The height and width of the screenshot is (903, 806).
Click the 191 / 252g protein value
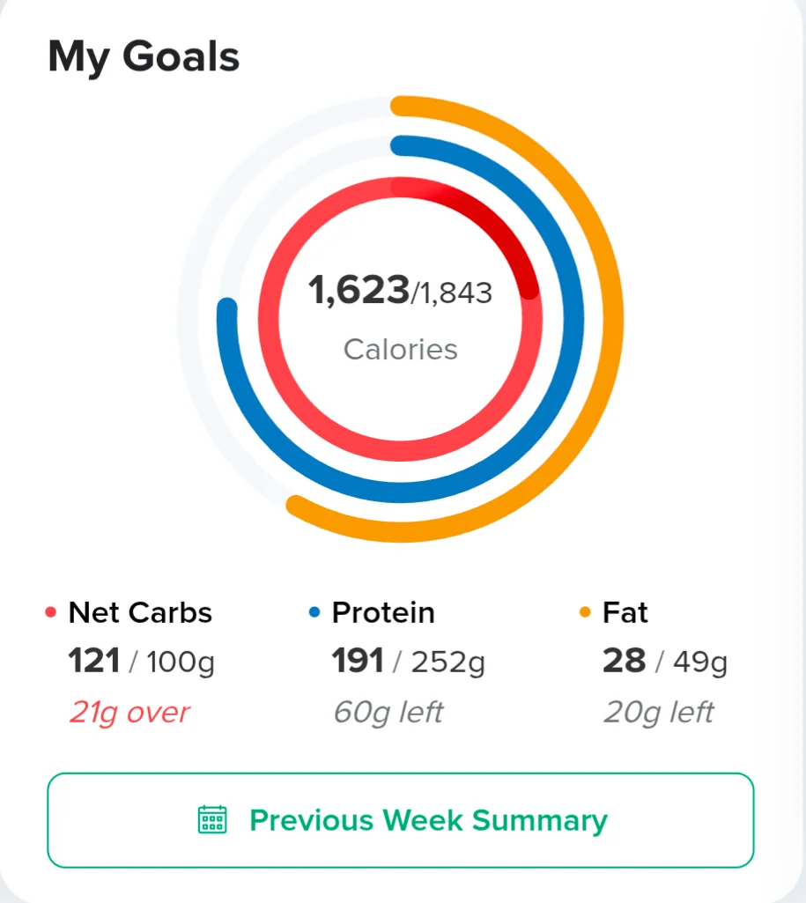(x=409, y=661)
